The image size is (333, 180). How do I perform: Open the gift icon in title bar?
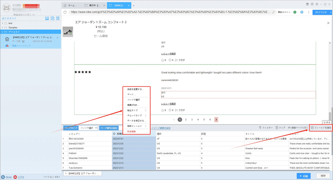click(307, 4)
